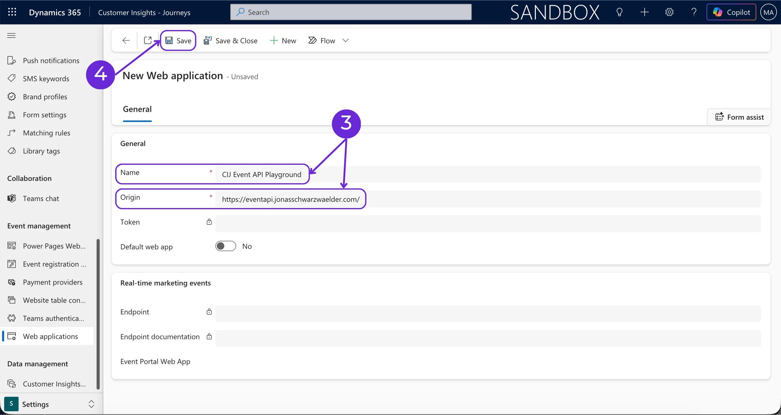781x415 pixels.
Task: Click the Token lock icon
Action: (209, 222)
